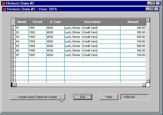Click the grid scroll down arrow

coord(148,81)
